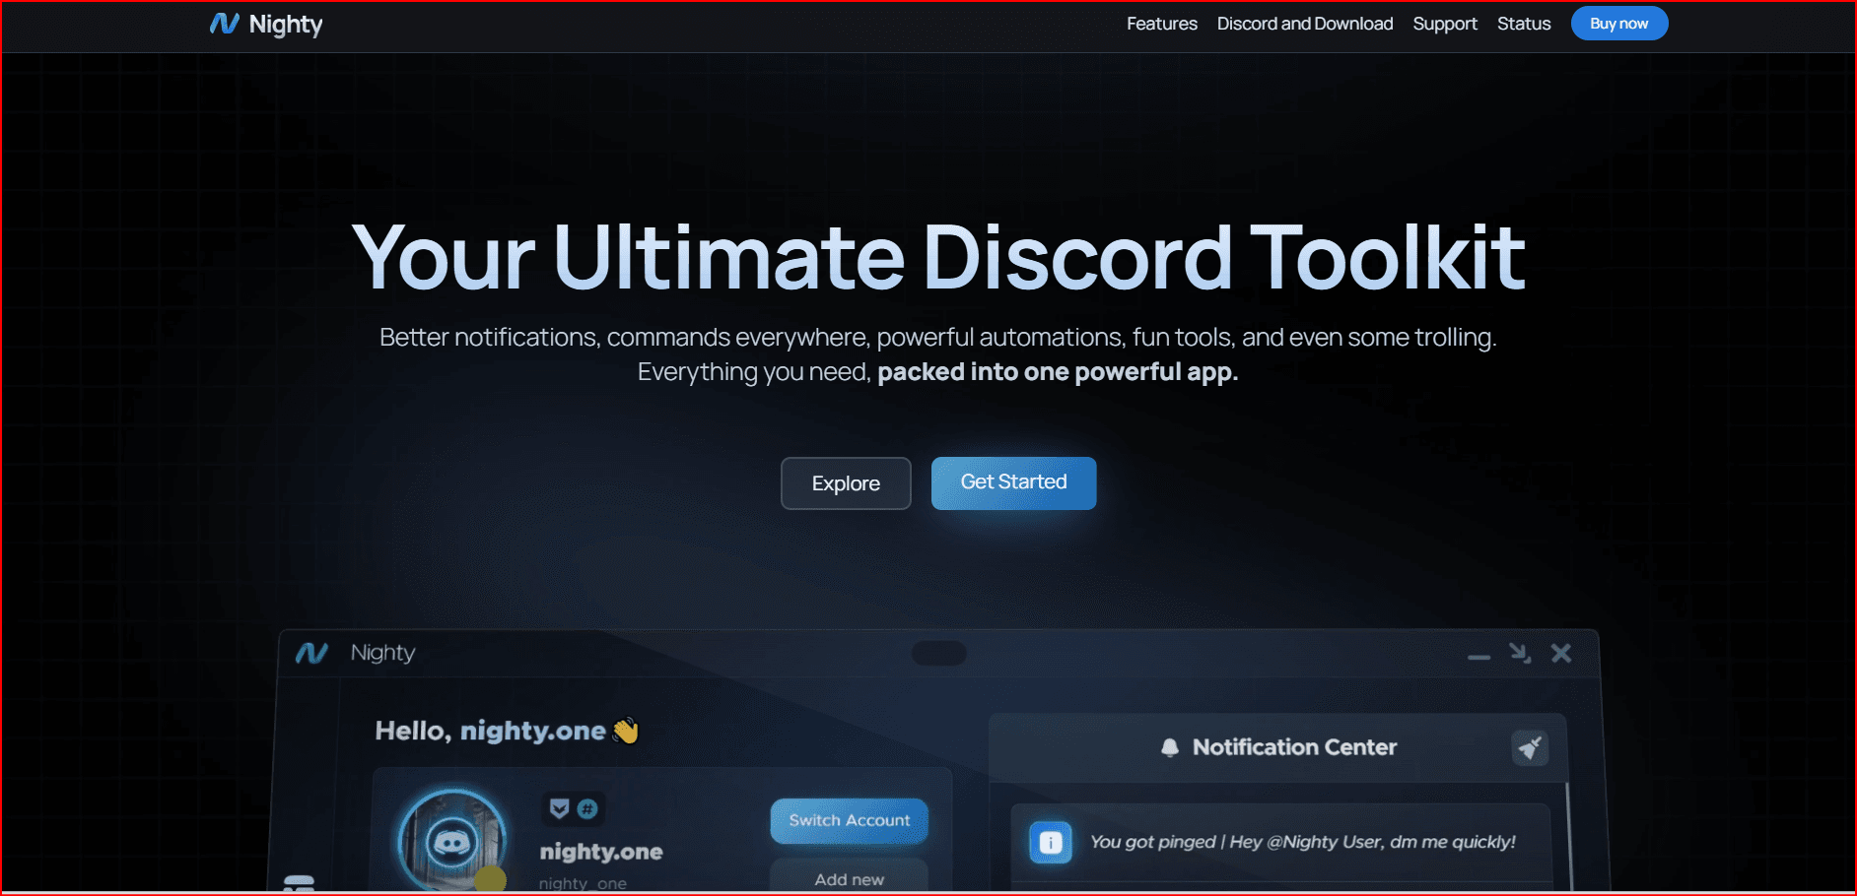Check the Status page link
Image resolution: width=1857 pixels, height=896 pixels.
(x=1523, y=24)
